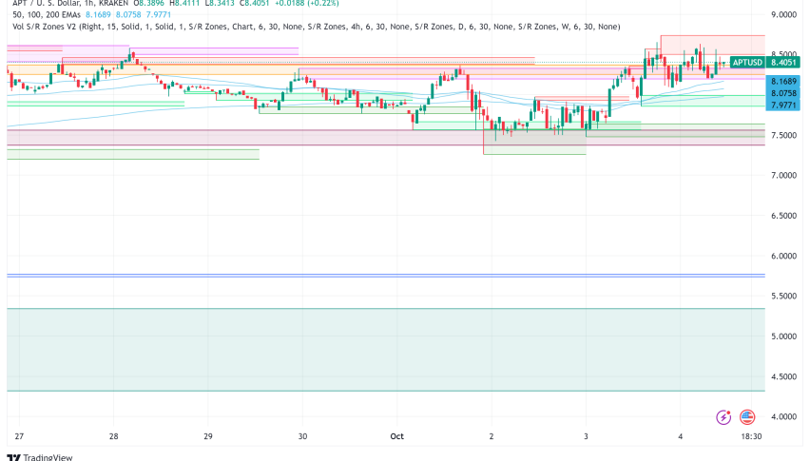Click the APTUSD price label
This screenshot has height=461, width=810.
747,63
